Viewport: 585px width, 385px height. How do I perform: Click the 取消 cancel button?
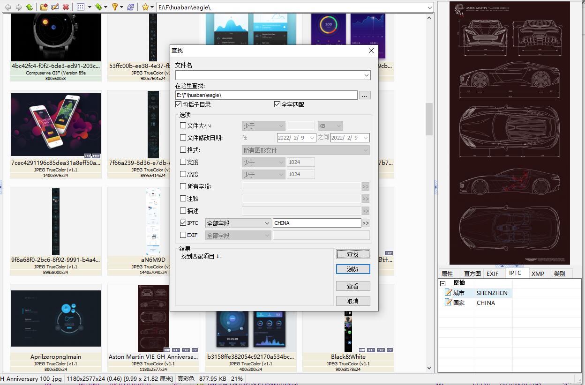pyautogui.click(x=352, y=301)
